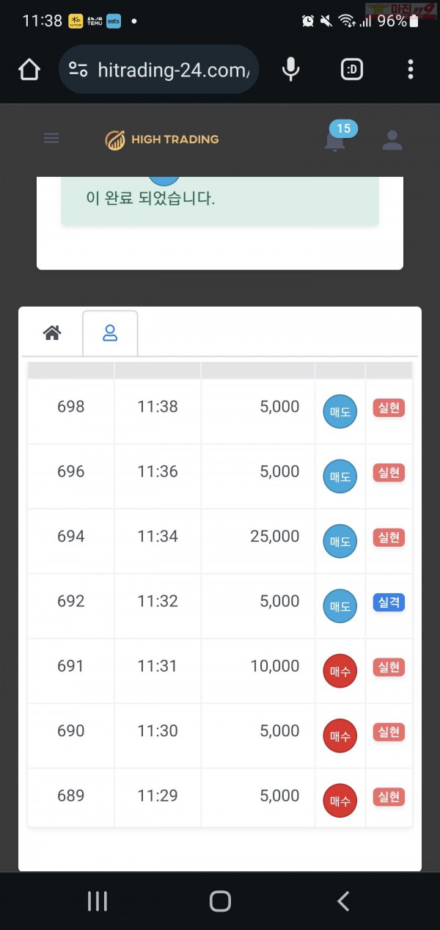
Task: Tap the red 매수 badge in row 691
Action: click(x=340, y=671)
